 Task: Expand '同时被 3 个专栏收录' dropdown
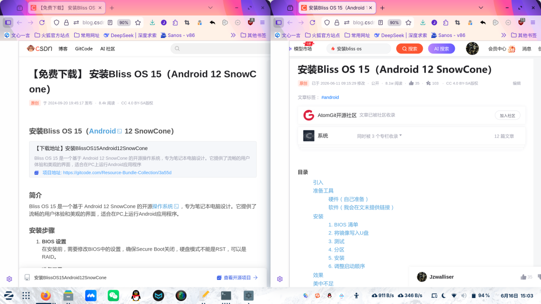379,136
